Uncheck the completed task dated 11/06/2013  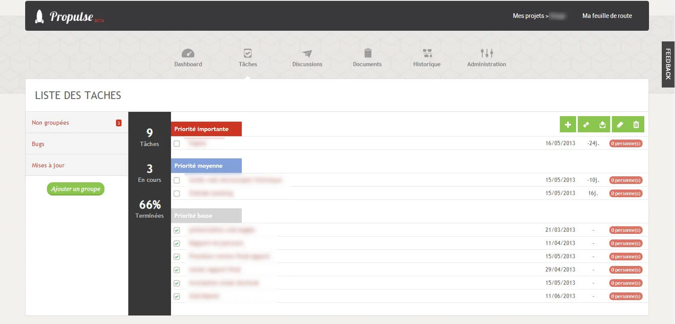pyautogui.click(x=177, y=297)
